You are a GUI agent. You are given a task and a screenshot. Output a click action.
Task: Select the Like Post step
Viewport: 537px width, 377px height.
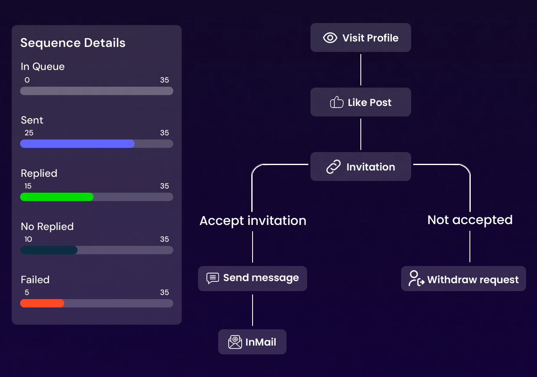(x=360, y=102)
